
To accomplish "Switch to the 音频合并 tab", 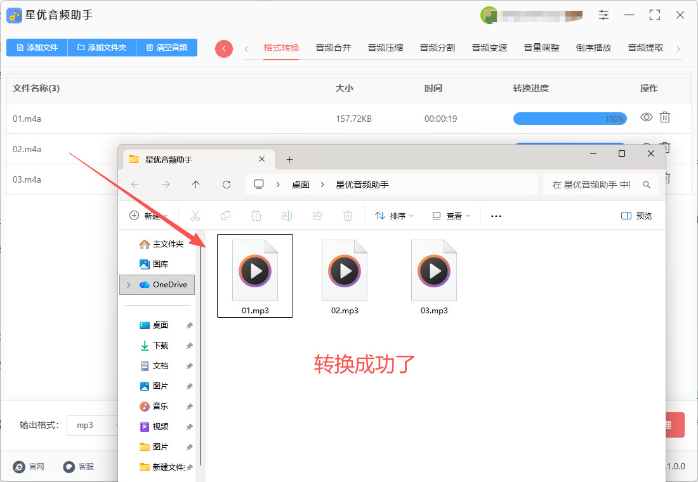I will (333, 48).
